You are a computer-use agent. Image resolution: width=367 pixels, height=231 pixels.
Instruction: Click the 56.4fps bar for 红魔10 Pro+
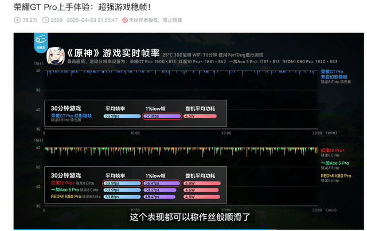point(162,183)
